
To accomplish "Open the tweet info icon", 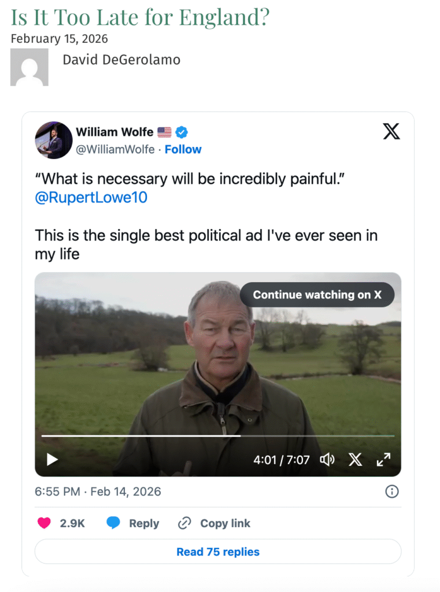I will click(391, 491).
